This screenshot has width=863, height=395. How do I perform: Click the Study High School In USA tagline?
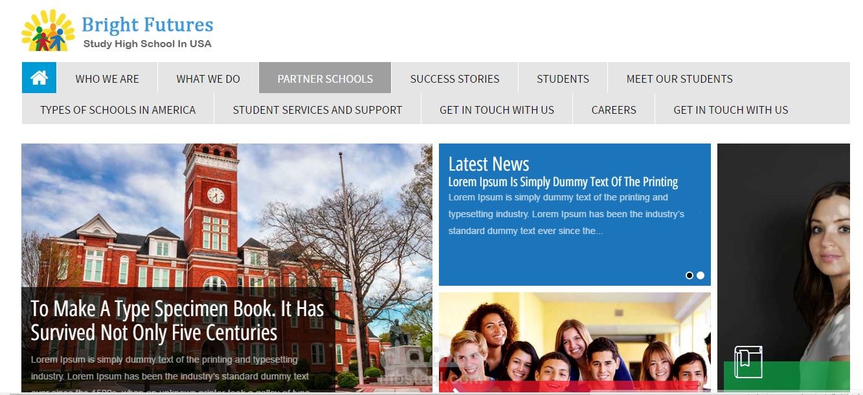pos(147,44)
